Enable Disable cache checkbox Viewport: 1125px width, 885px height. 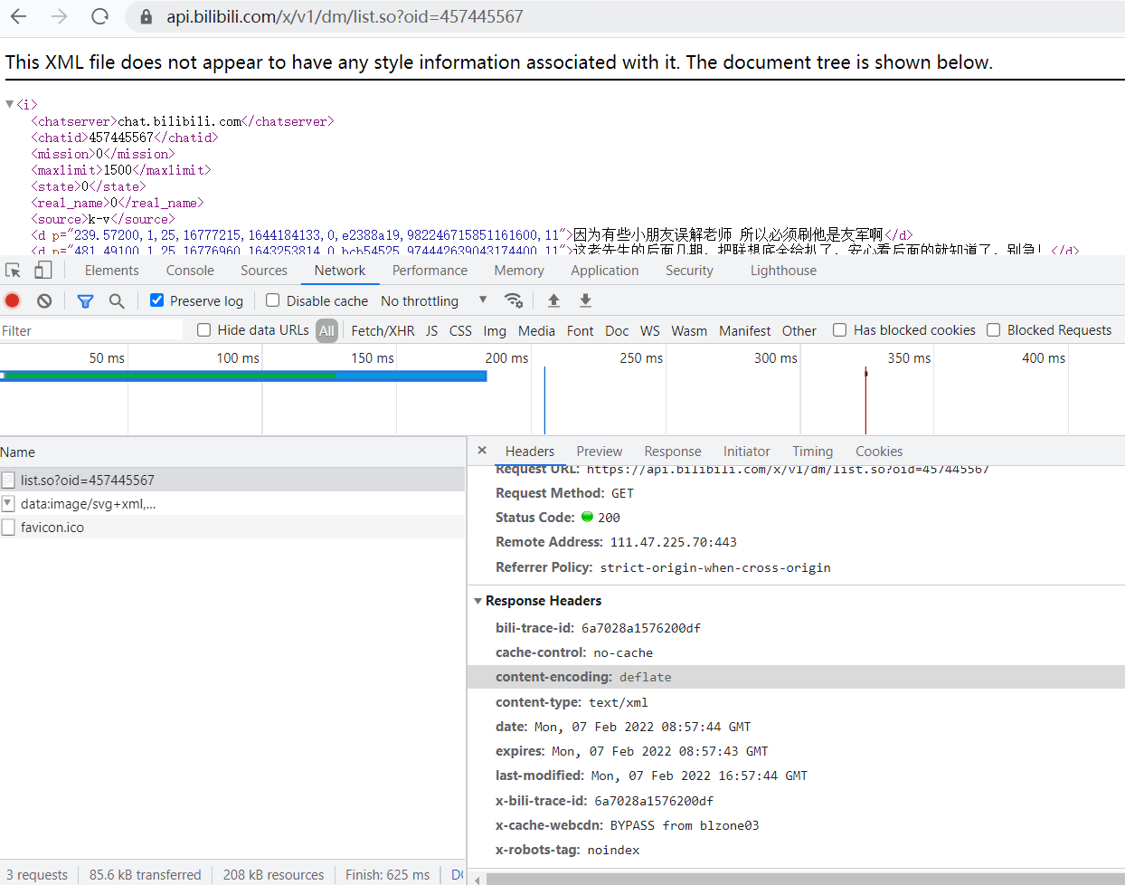pos(272,300)
